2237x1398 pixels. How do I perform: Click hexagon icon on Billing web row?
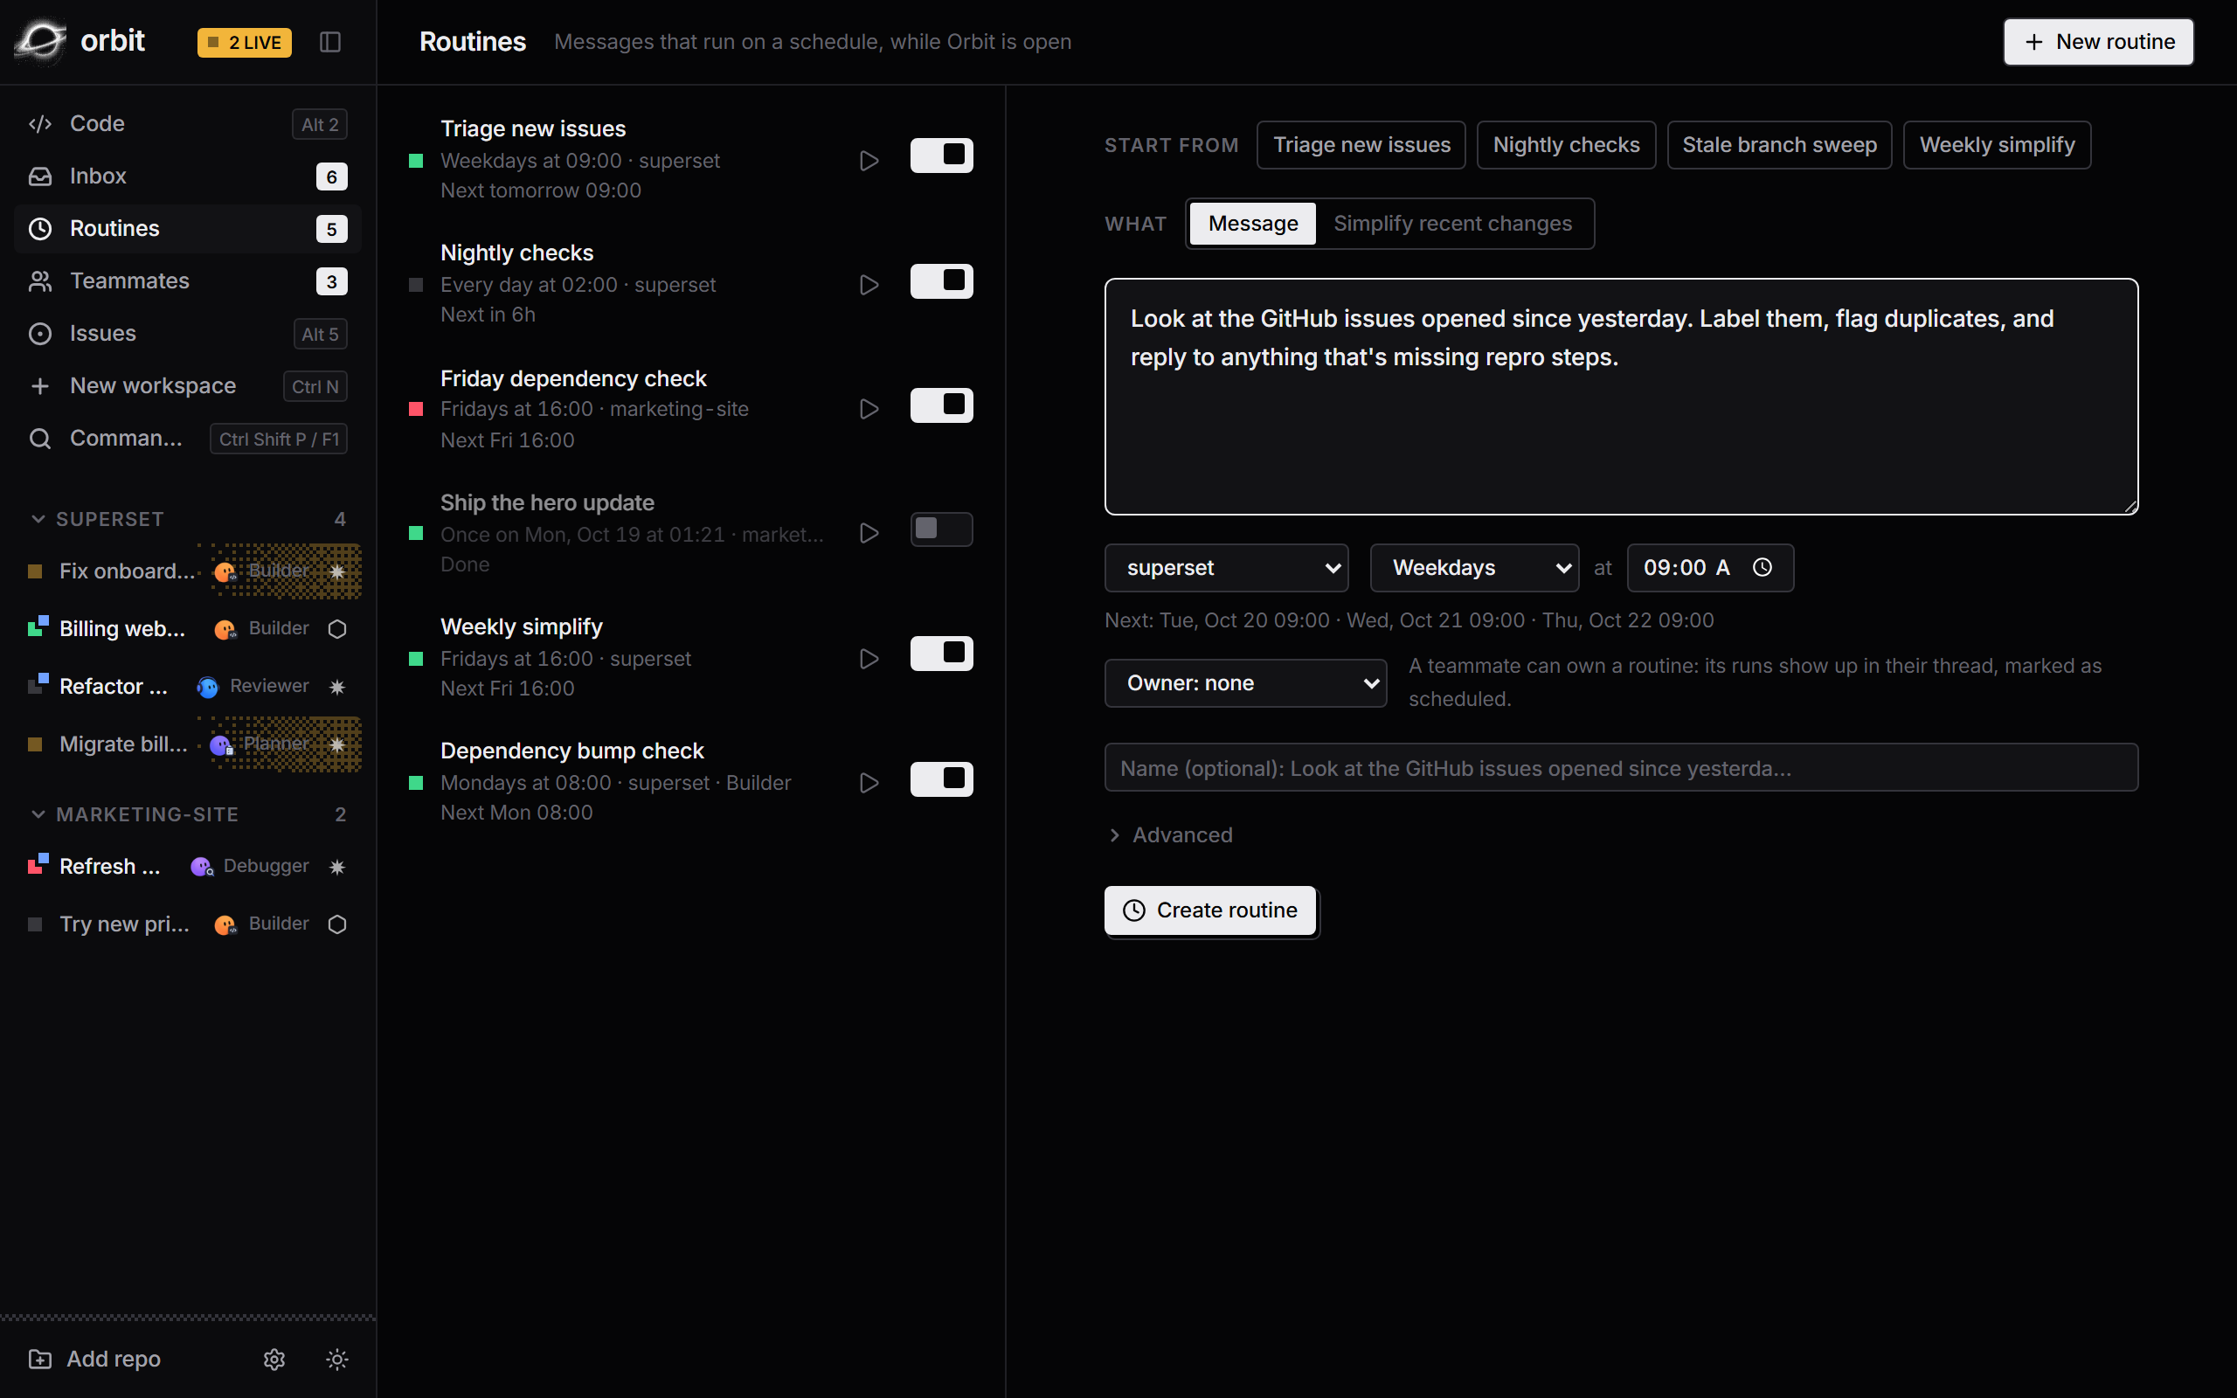pos(336,629)
